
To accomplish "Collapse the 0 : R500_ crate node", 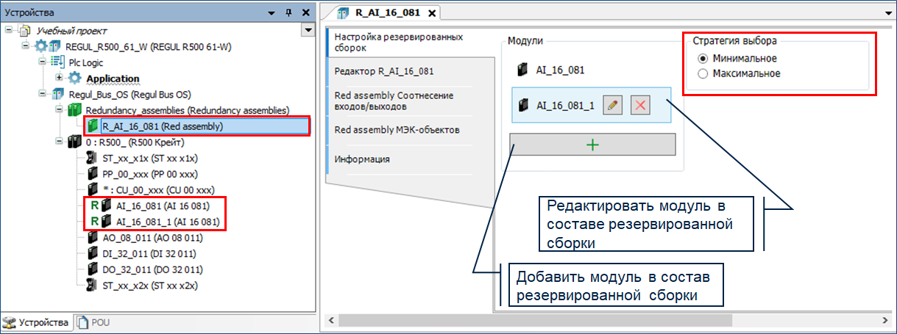I will click(x=59, y=142).
